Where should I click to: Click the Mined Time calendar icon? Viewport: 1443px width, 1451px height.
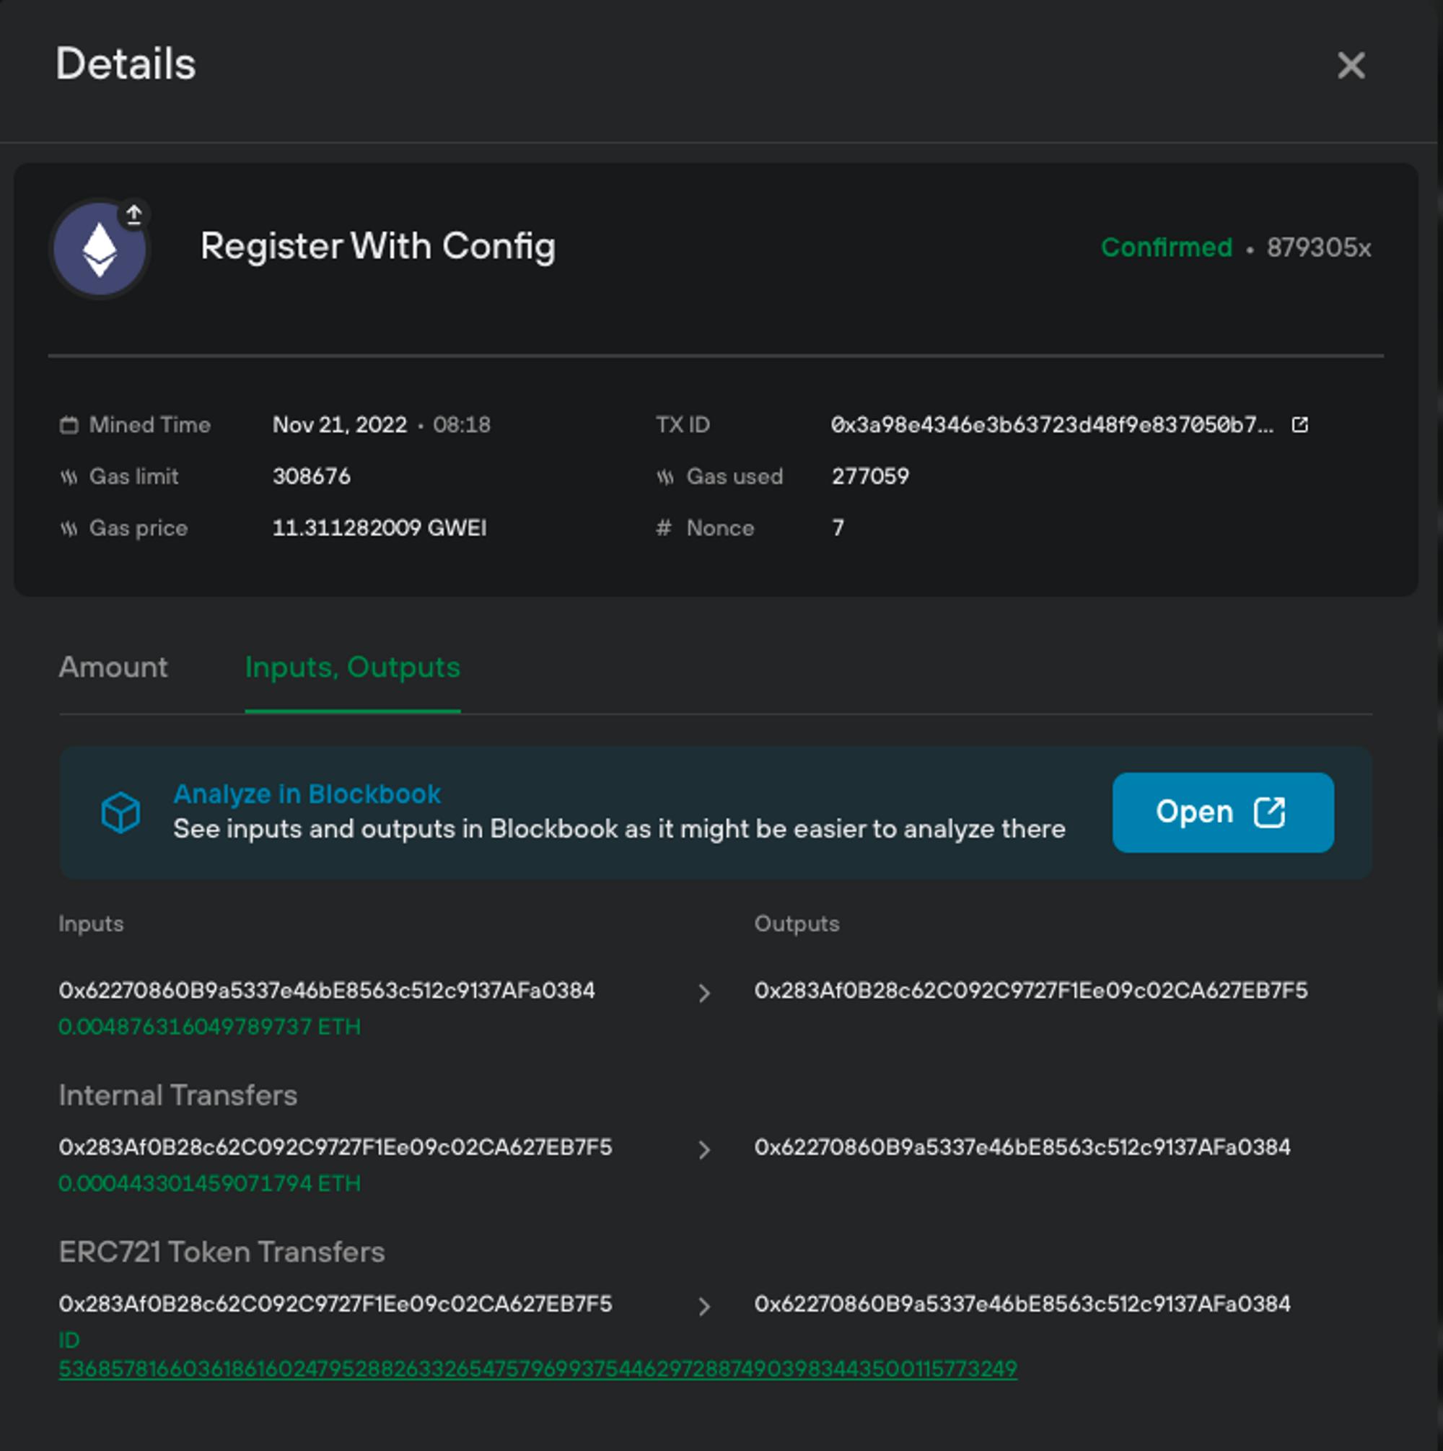click(x=69, y=425)
